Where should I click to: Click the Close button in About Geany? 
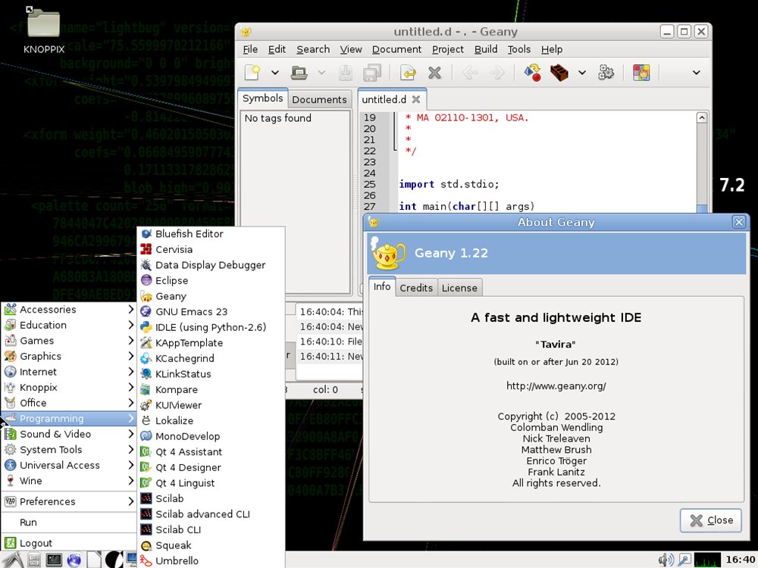[x=711, y=520]
